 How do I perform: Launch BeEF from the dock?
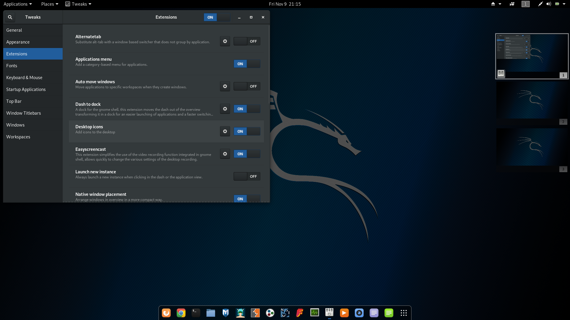pos(285,313)
